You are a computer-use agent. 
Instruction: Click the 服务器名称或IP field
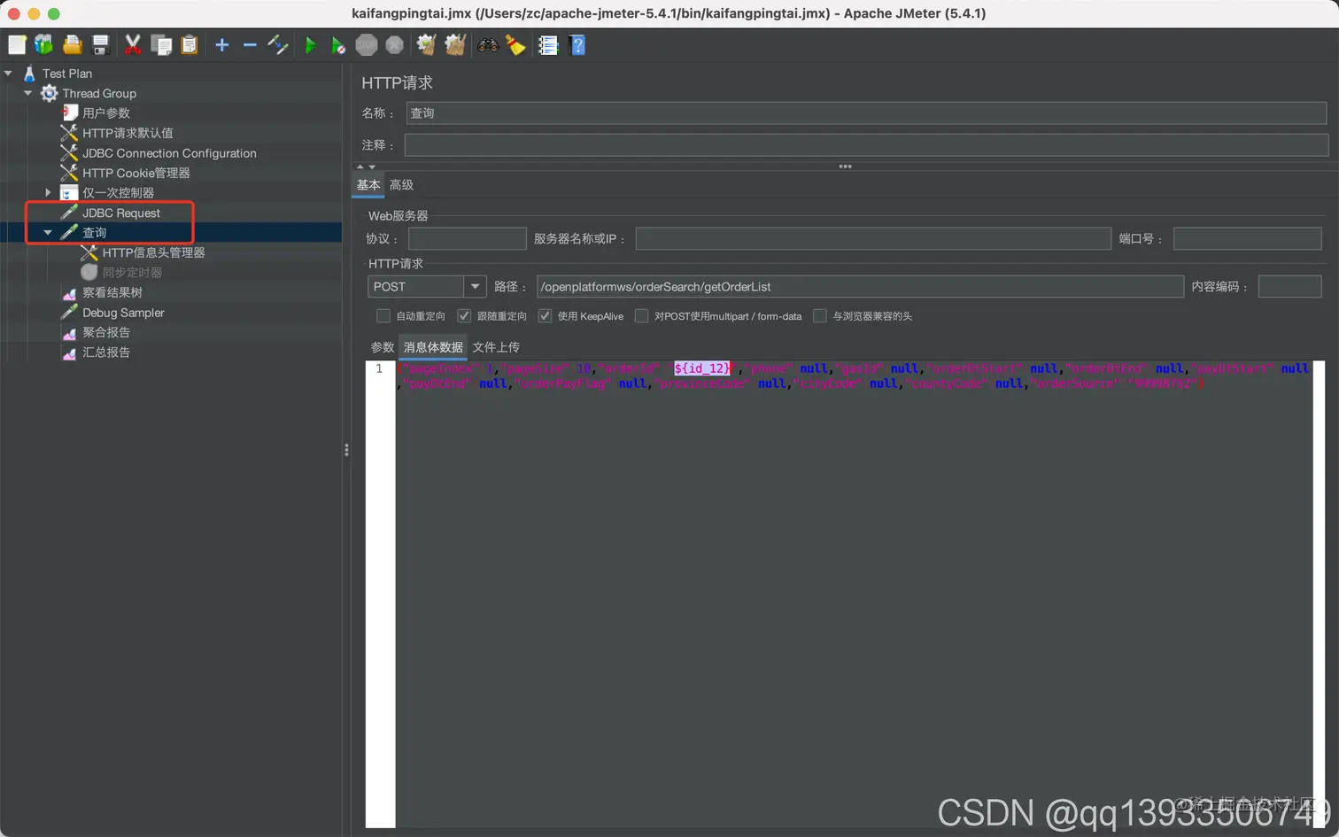click(x=873, y=238)
